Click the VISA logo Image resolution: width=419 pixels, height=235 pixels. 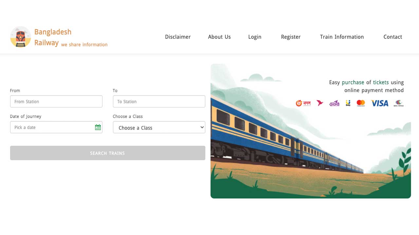pos(379,103)
